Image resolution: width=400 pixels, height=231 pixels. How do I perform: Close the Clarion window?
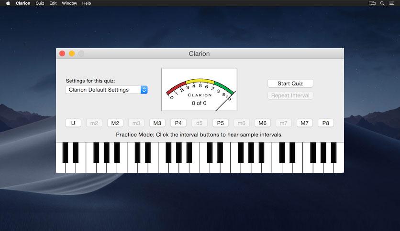pos(62,53)
